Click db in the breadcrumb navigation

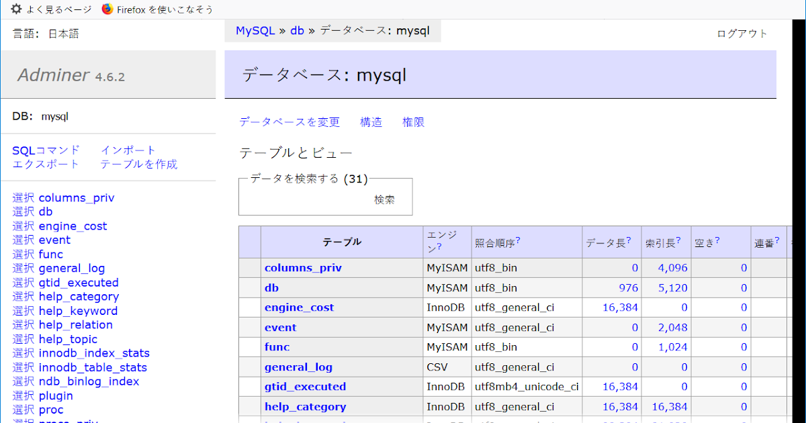(x=297, y=30)
